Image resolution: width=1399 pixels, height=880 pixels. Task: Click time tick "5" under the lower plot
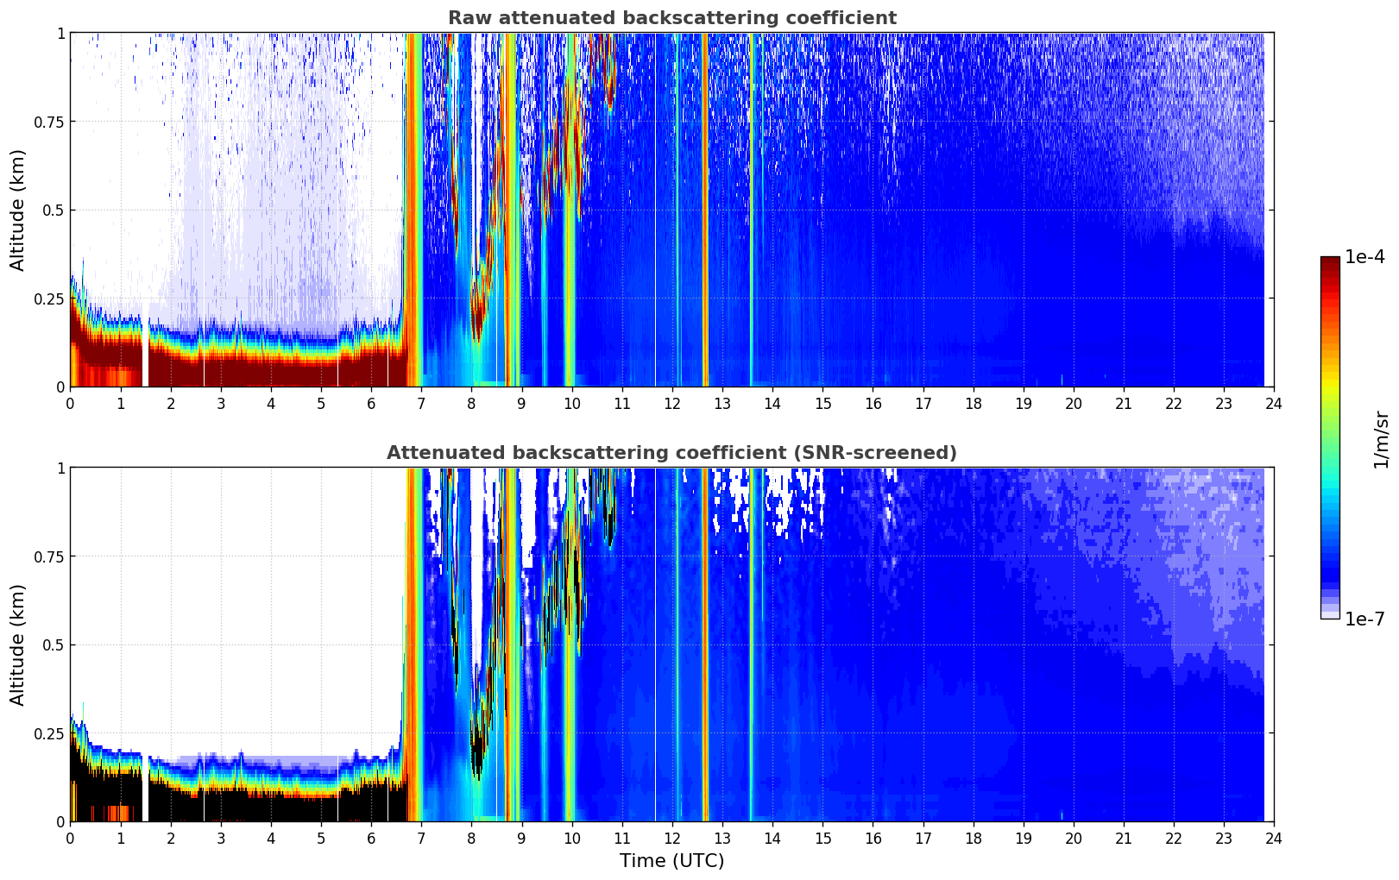[x=321, y=838]
